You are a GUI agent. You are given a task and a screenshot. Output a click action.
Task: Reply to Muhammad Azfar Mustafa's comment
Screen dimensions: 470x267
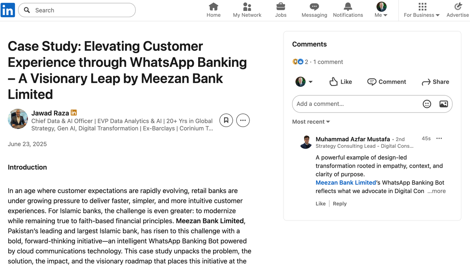click(340, 203)
